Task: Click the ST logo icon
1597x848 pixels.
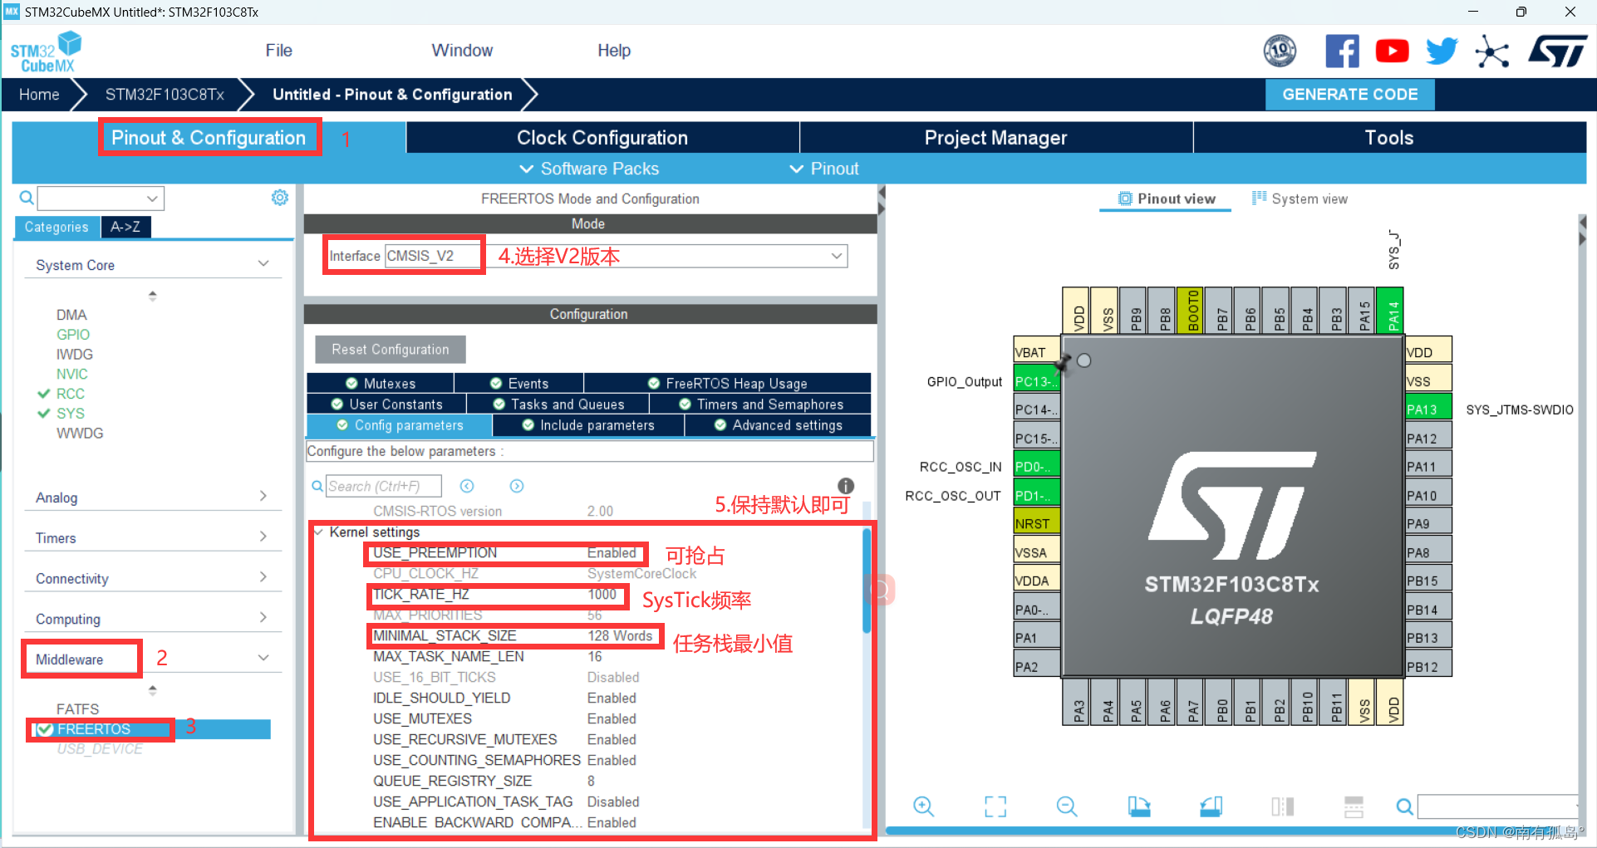Action: tap(1557, 51)
